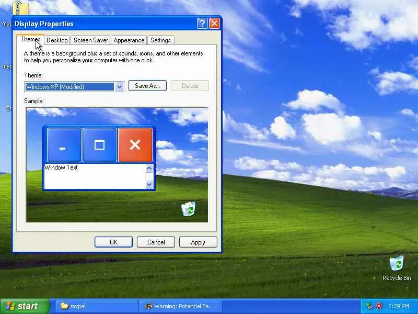Expand the Theme dropdown arrow

tap(119, 86)
